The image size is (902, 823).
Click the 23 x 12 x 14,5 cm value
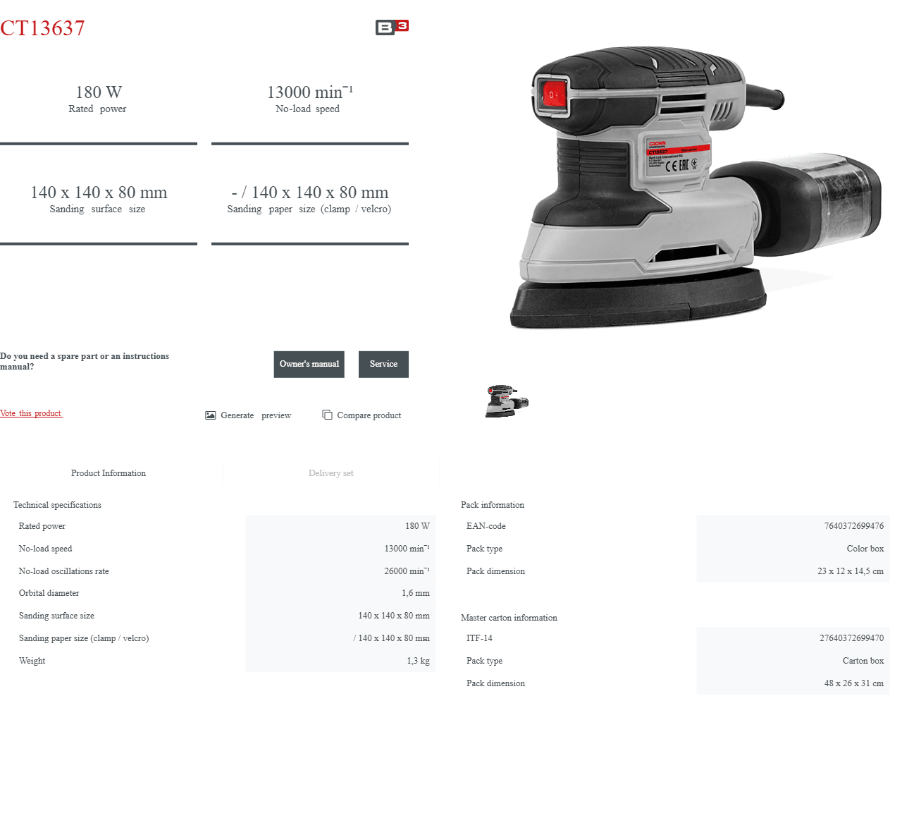pos(850,571)
